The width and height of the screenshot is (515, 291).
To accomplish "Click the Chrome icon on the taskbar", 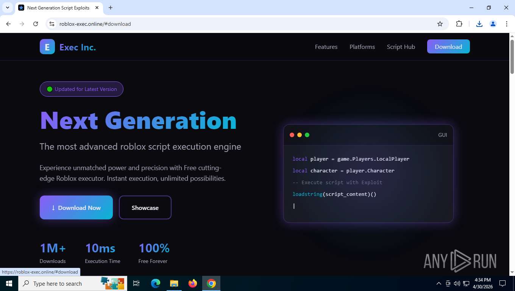I will coord(211,283).
